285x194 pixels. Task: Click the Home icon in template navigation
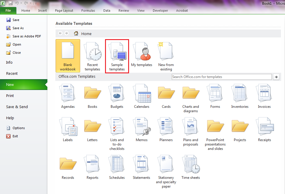76,34
